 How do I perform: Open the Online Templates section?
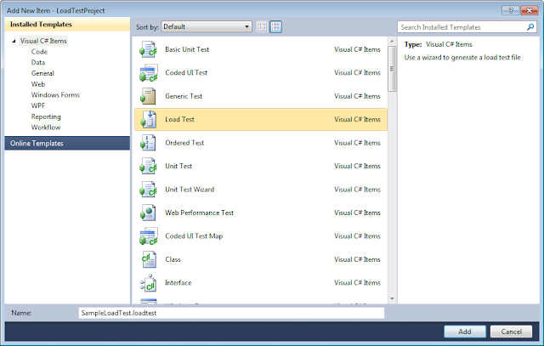(x=67, y=144)
